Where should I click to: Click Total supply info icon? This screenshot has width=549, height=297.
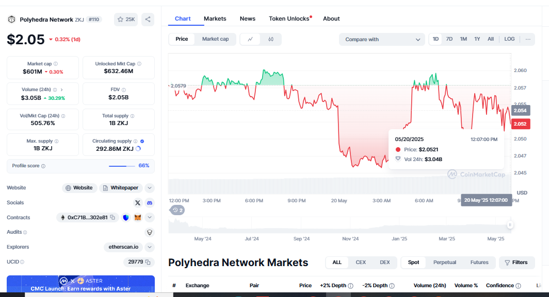[132, 116]
